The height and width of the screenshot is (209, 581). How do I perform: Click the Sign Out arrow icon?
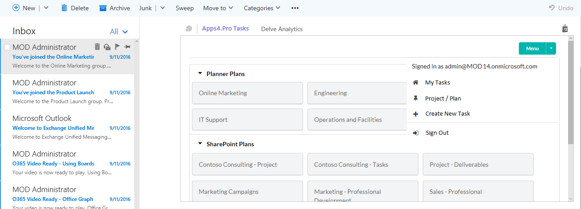pos(416,133)
